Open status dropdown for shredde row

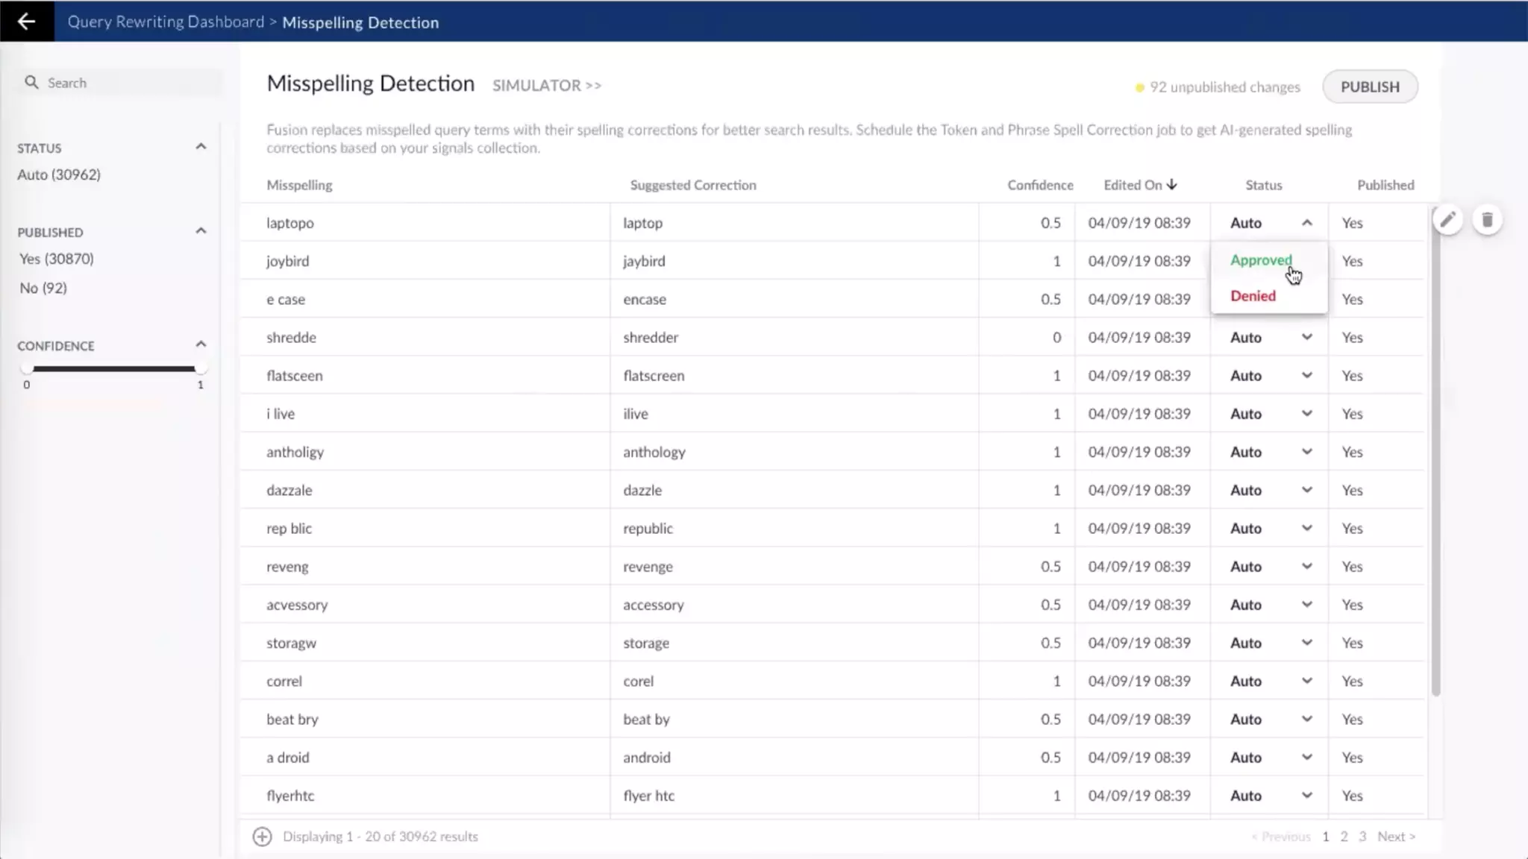pos(1306,337)
